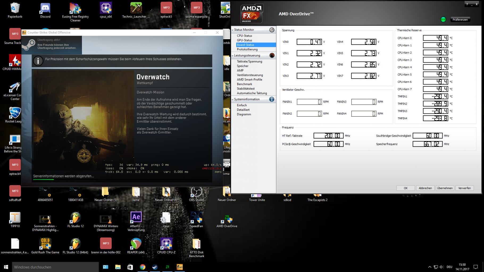
Task: Open SpeedFan desktop shortcut
Action: (197, 220)
